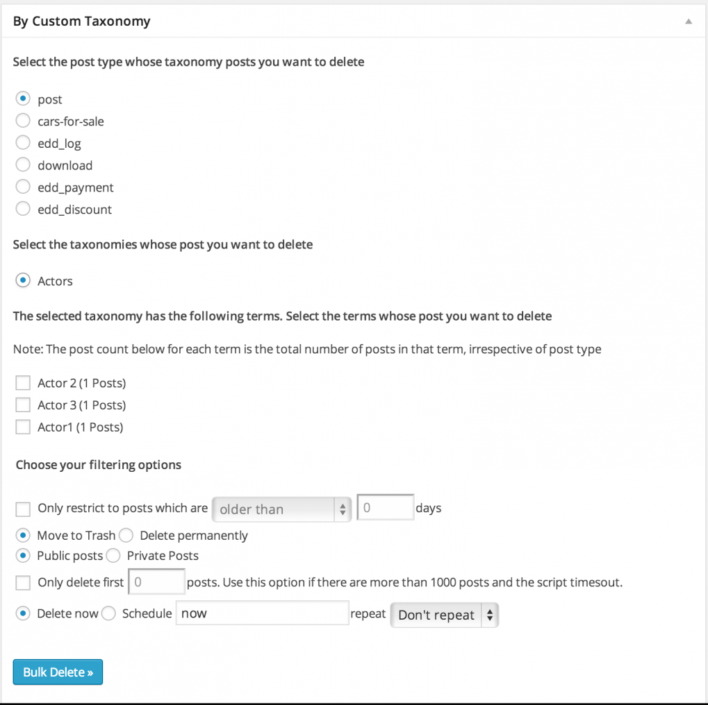708x705 pixels.
Task: Open the "Don't repeat" schedule dropdown
Action: tap(444, 615)
